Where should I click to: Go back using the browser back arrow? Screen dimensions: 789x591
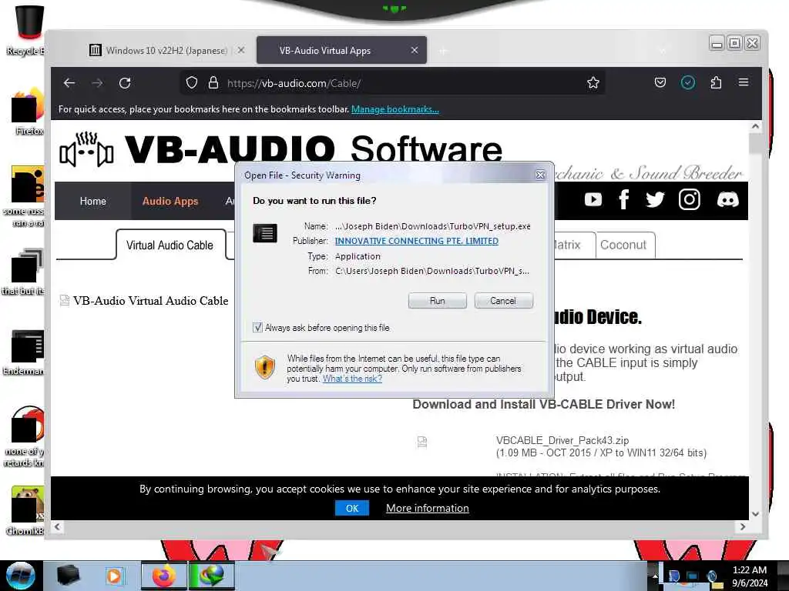point(69,83)
